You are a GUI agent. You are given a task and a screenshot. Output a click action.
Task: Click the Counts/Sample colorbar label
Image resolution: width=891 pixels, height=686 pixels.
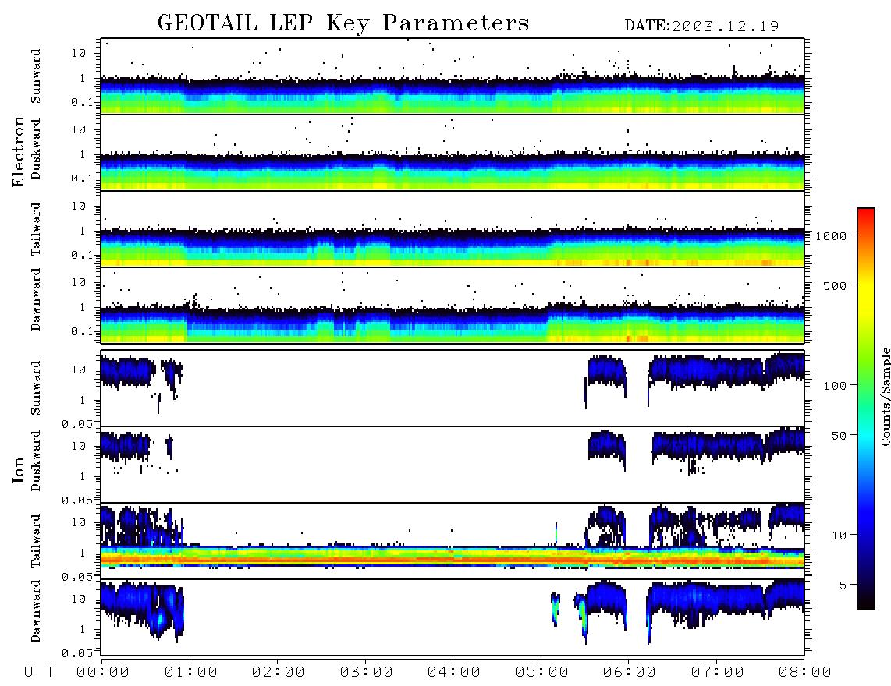tap(885, 396)
